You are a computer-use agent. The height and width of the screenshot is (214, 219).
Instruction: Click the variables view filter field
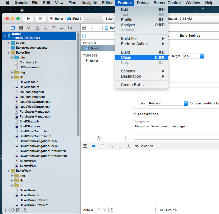pos(132,210)
